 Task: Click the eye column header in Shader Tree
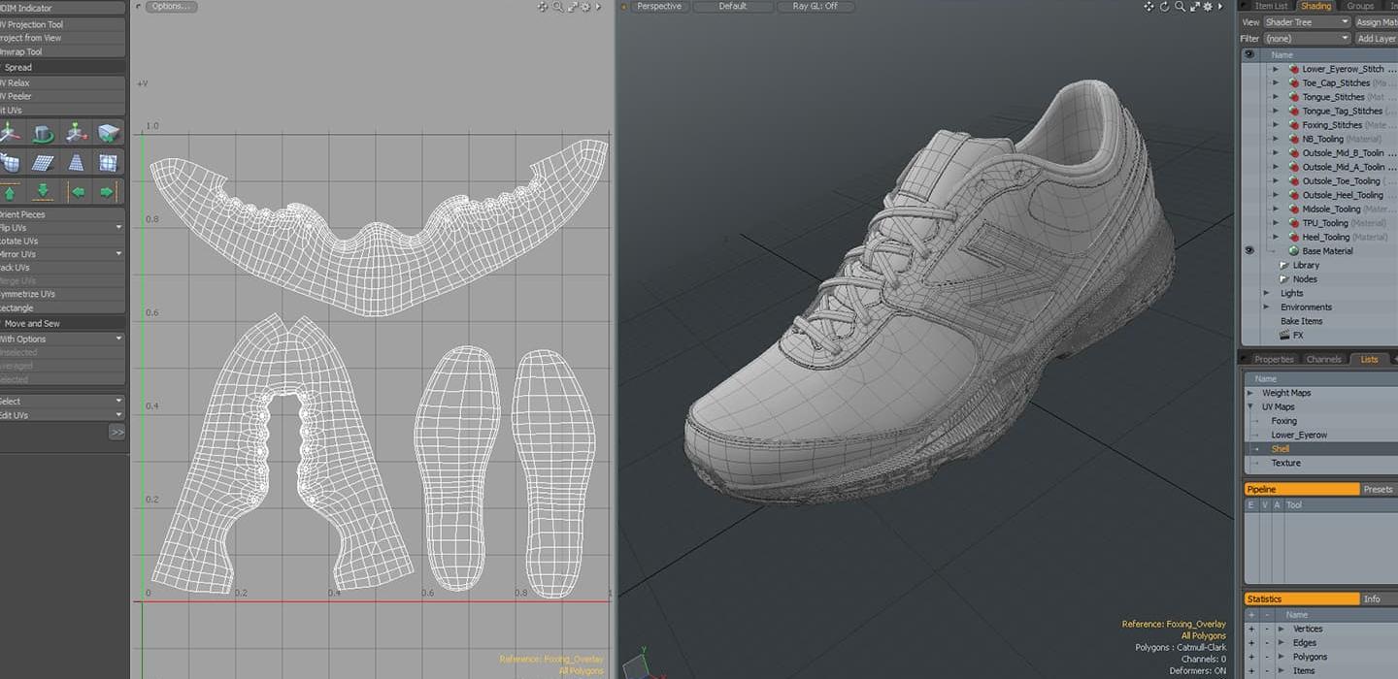click(x=1249, y=54)
